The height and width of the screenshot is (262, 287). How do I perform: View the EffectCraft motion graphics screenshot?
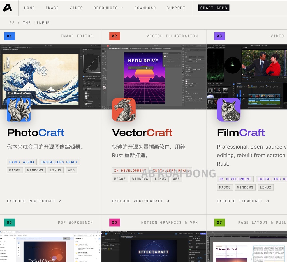[154, 247]
